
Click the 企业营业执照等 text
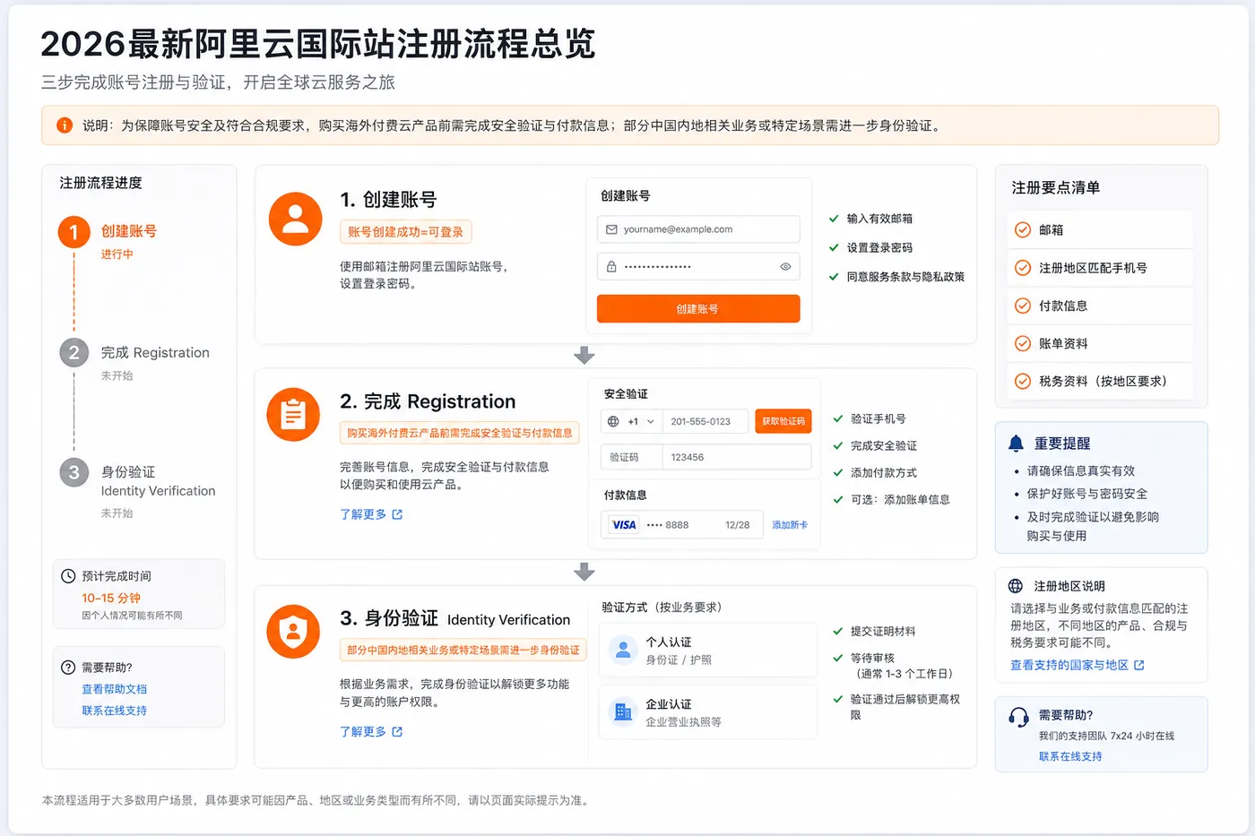684,722
